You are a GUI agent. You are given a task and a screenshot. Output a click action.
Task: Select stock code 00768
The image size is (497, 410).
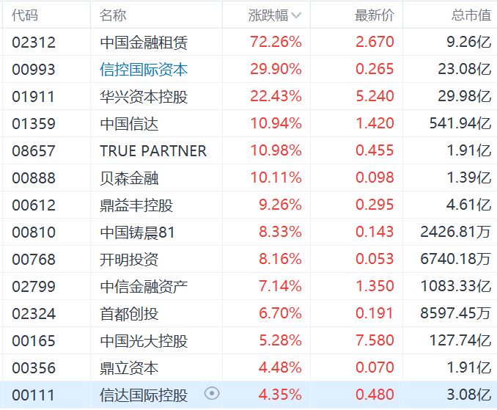(x=34, y=260)
